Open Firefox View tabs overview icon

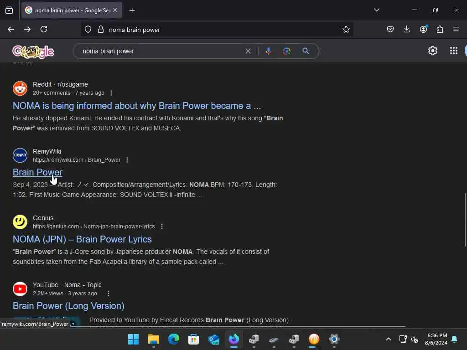(x=9, y=10)
